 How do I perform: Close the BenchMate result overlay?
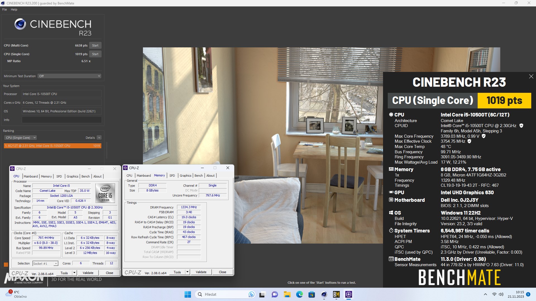coord(531,76)
